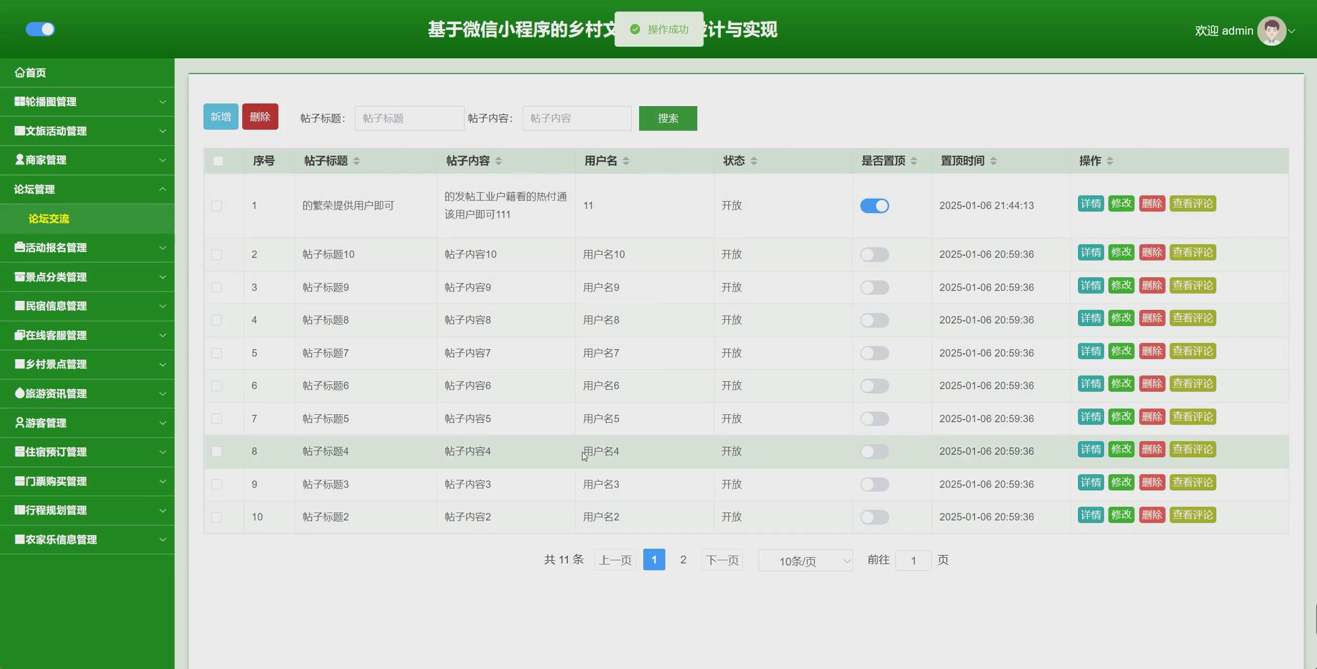Viewport: 1317px width, 669px height.
Task: Toggle 是否置顶 switch for row 1
Action: click(x=874, y=206)
